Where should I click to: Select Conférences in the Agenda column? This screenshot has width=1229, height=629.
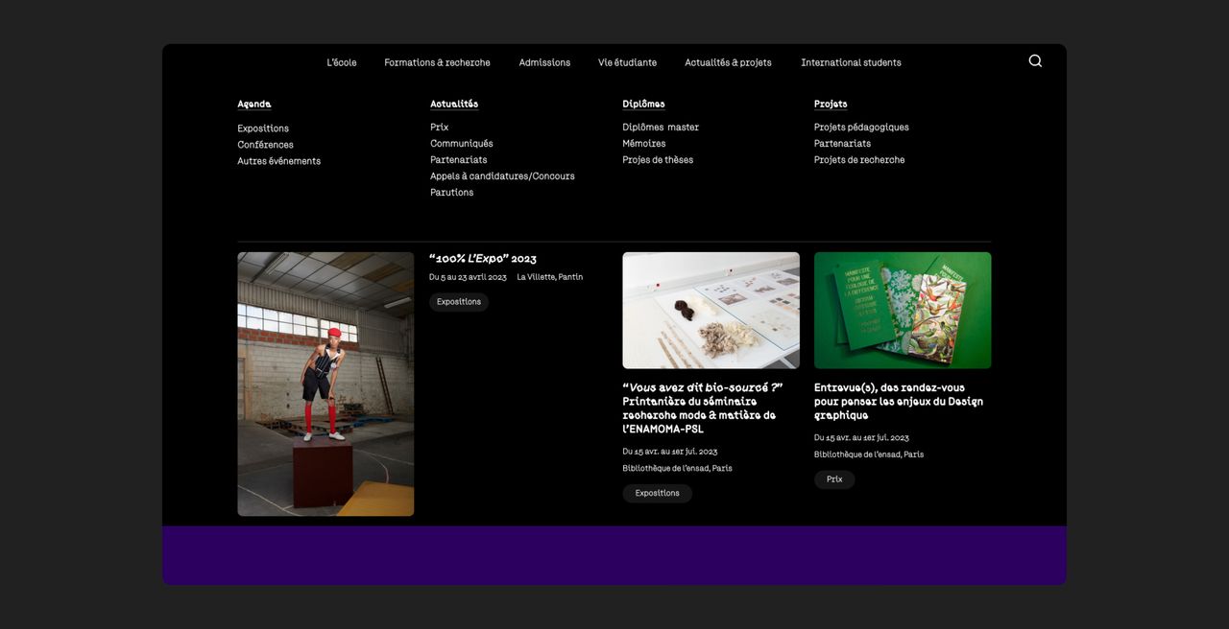(x=265, y=145)
